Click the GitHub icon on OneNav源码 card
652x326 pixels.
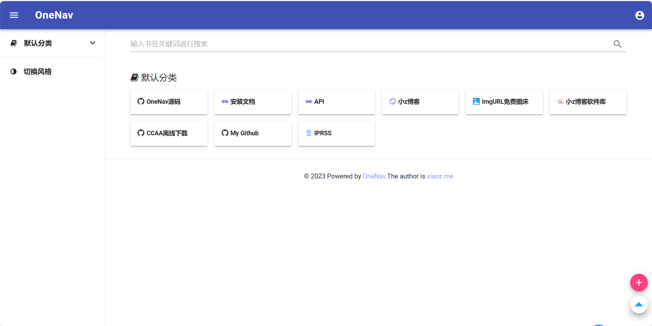click(141, 101)
